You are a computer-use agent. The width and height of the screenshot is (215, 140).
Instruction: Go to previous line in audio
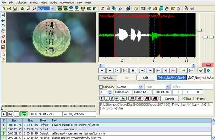[102, 70]
